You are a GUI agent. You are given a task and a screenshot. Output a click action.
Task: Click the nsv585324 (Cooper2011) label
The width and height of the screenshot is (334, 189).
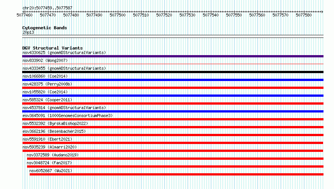tap(47, 100)
